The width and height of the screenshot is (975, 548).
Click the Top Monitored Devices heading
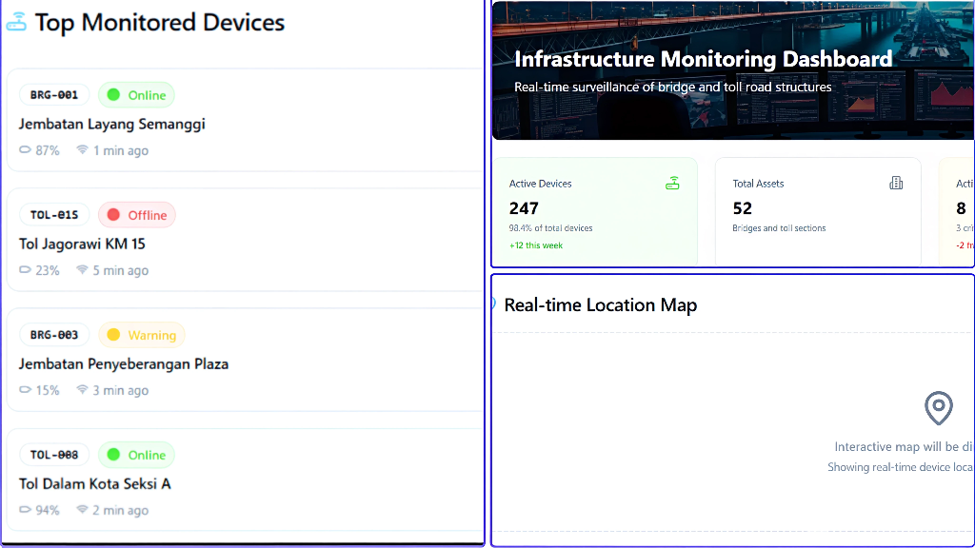click(x=160, y=23)
